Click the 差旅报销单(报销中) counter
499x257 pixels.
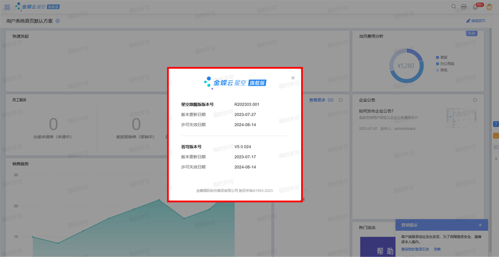coord(135,128)
